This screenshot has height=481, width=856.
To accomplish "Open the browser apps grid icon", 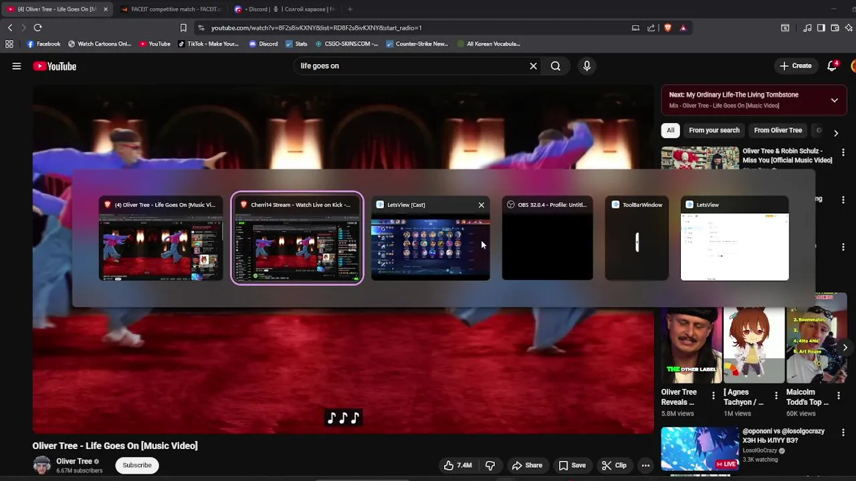I will click(x=9, y=44).
